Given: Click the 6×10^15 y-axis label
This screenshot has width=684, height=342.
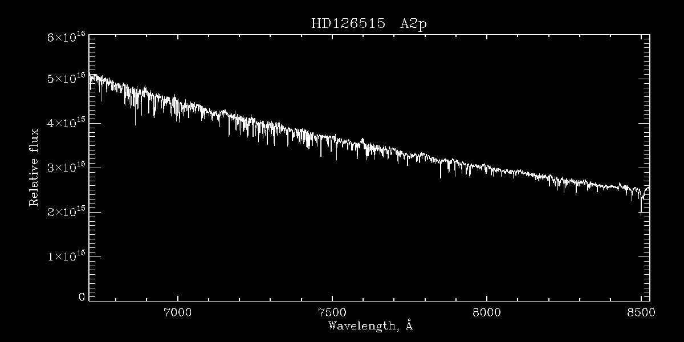Looking at the screenshot, I should coord(66,37).
